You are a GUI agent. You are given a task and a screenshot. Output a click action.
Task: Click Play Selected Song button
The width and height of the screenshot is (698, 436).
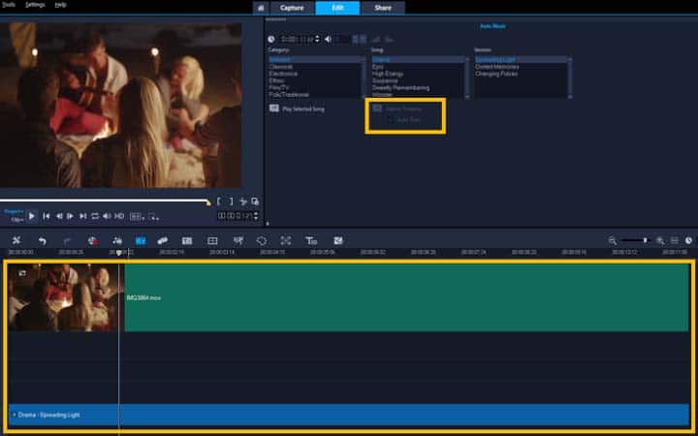297,109
